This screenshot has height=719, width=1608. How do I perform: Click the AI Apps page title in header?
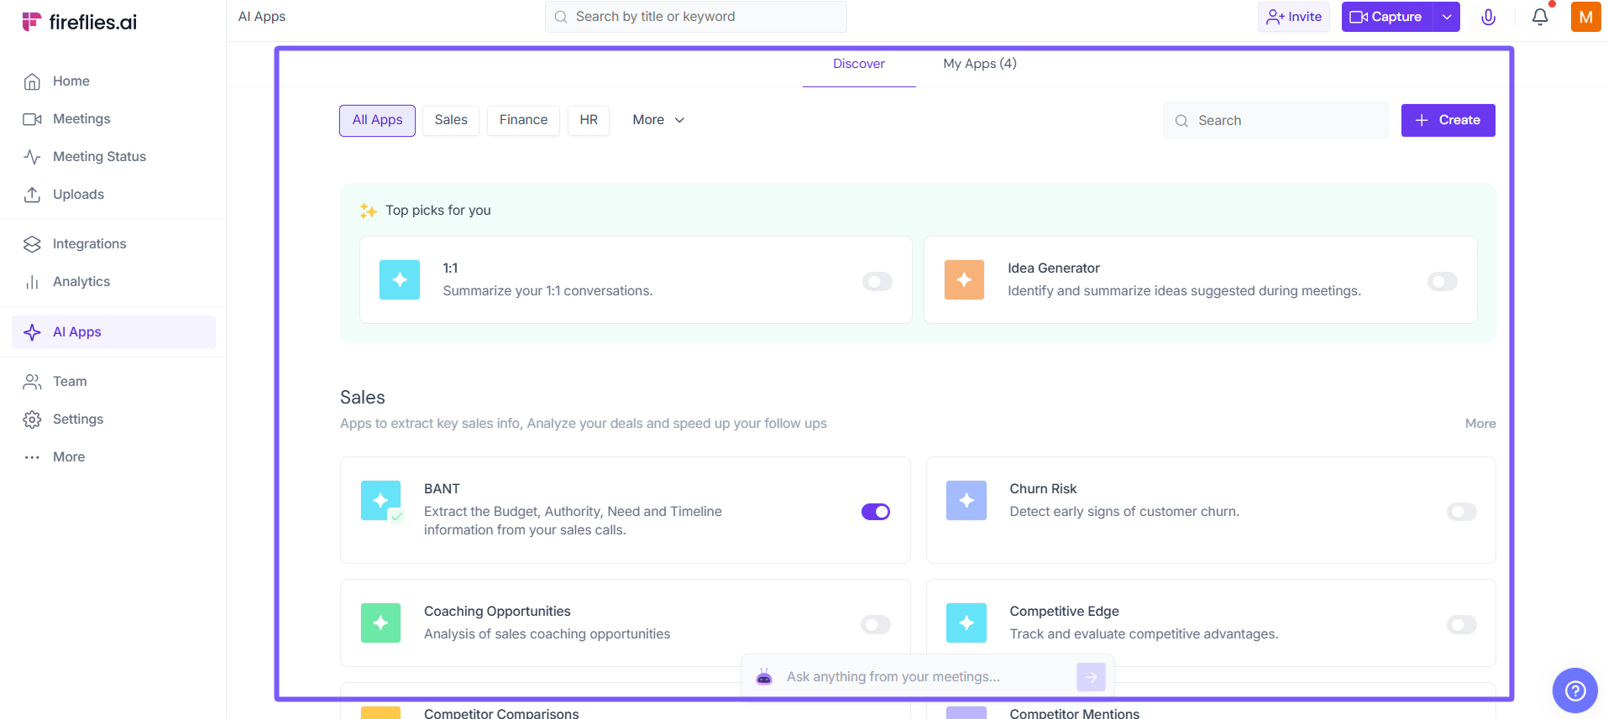(262, 17)
